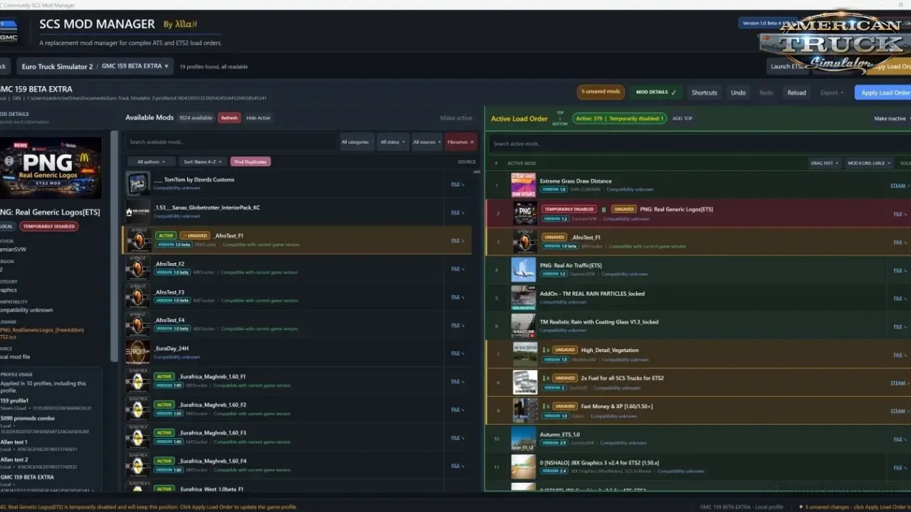Click the _AfroTest_F3 mod icon in Available Mods
This screenshot has width=911, height=512.
(138, 297)
